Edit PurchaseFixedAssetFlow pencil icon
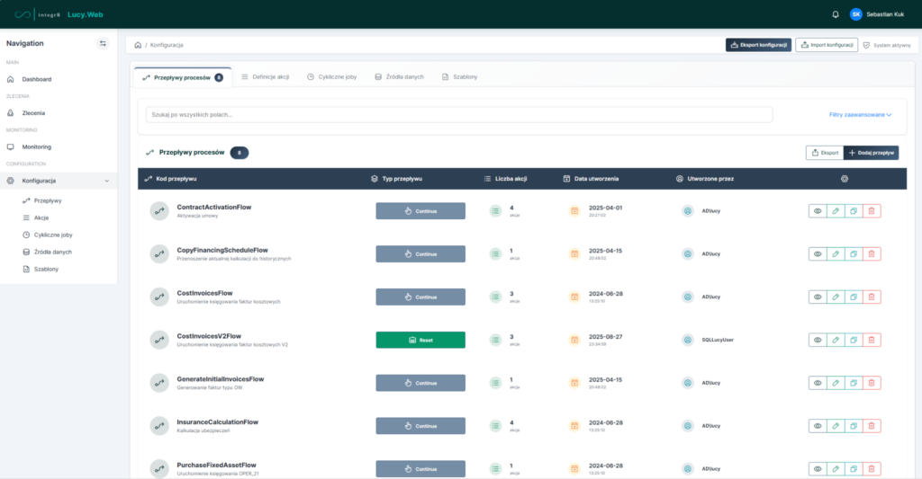922x479 pixels. [836, 468]
